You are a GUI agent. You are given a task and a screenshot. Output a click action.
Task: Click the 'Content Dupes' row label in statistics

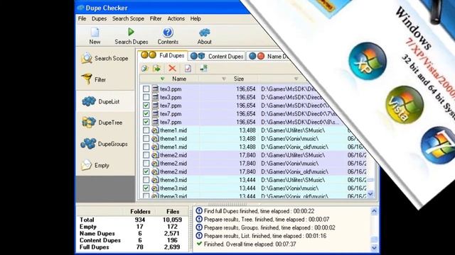pyautogui.click(x=100, y=240)
